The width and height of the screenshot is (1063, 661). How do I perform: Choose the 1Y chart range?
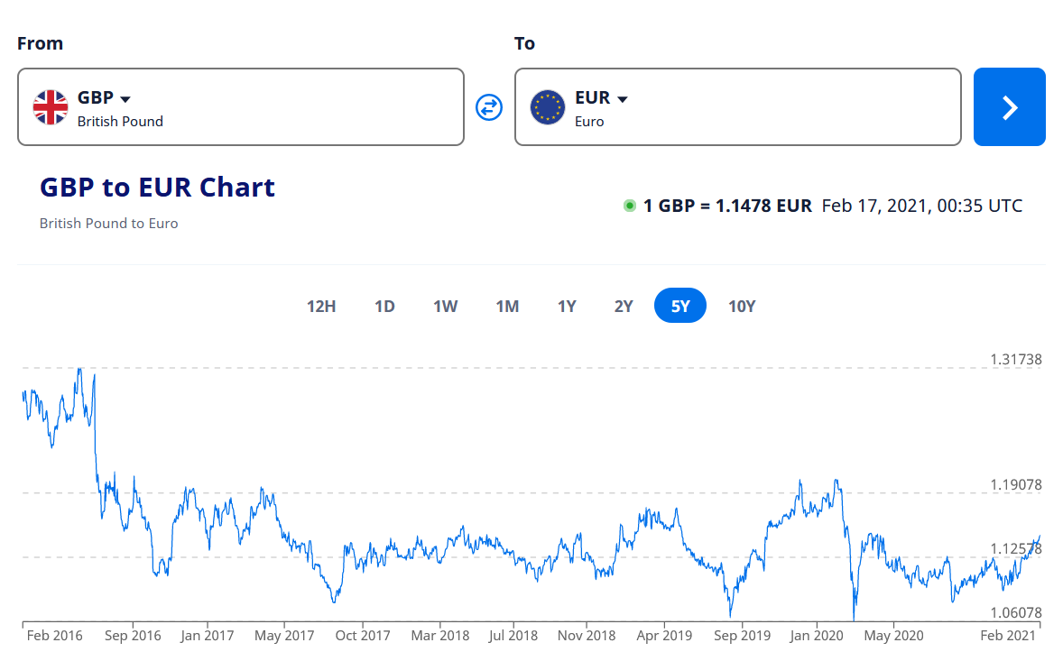(x=567, y=306)
